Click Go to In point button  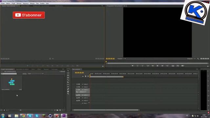pos(148,66)
